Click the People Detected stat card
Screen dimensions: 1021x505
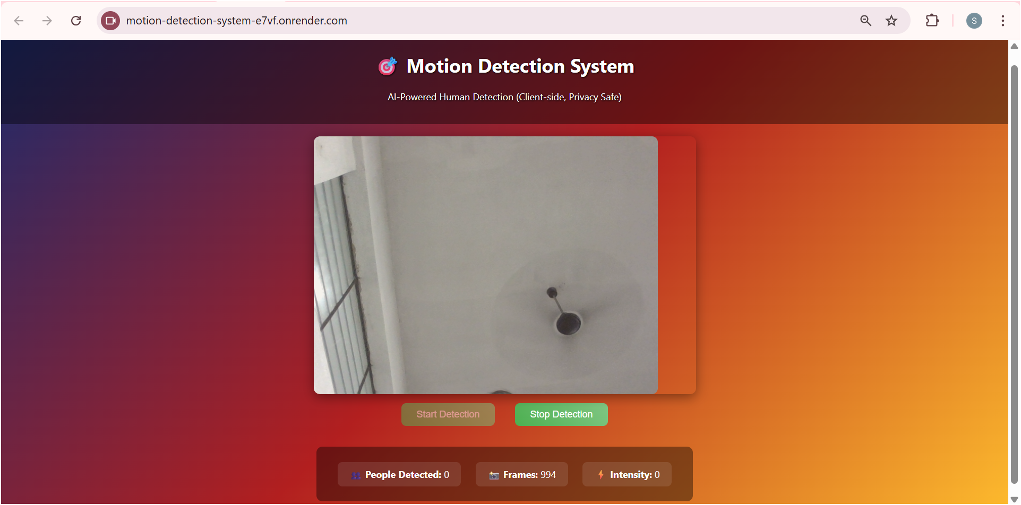(399, 474)
